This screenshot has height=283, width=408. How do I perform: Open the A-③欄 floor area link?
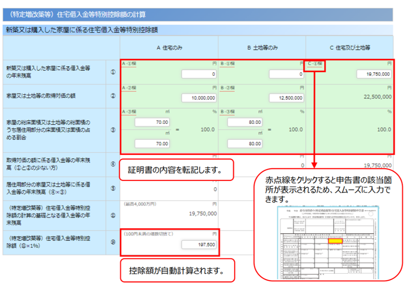click(129, 111)
